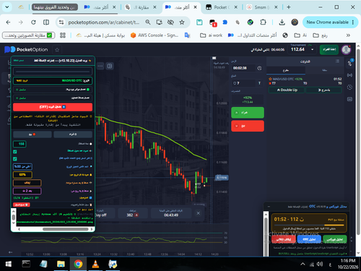Open the chat message icon in right sidebar
Screen dimensions: 361x271
click(349, 99)
